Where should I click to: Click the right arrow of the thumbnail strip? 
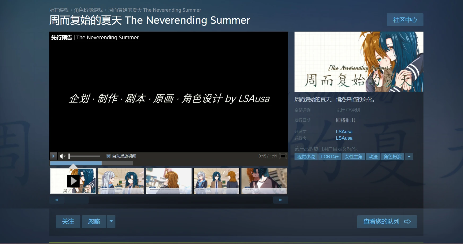point(280,200)
